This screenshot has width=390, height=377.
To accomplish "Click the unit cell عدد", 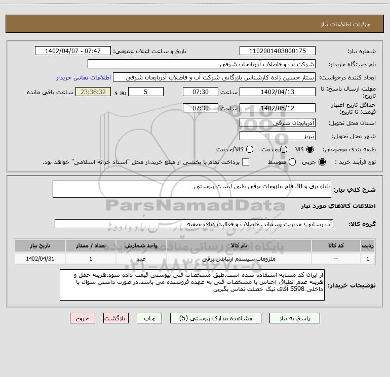I will (141, 259).
